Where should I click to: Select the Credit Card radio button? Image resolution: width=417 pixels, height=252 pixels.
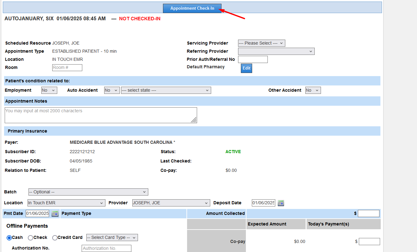[55, 238]
